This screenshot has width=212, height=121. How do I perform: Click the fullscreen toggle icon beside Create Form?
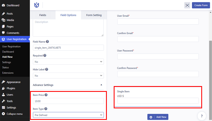coord(187,5)
